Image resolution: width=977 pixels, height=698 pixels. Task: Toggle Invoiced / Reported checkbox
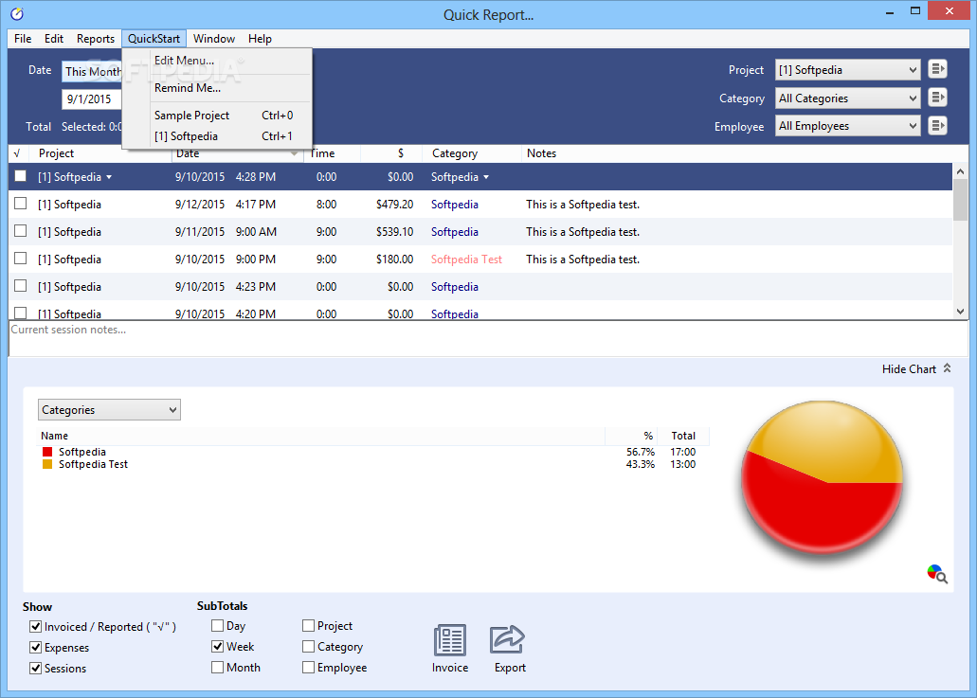click(x=35, y=626)
